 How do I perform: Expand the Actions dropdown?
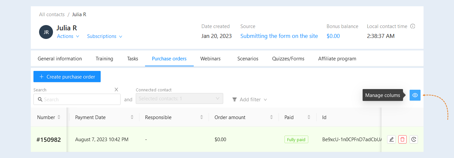(x=68, y=36)
